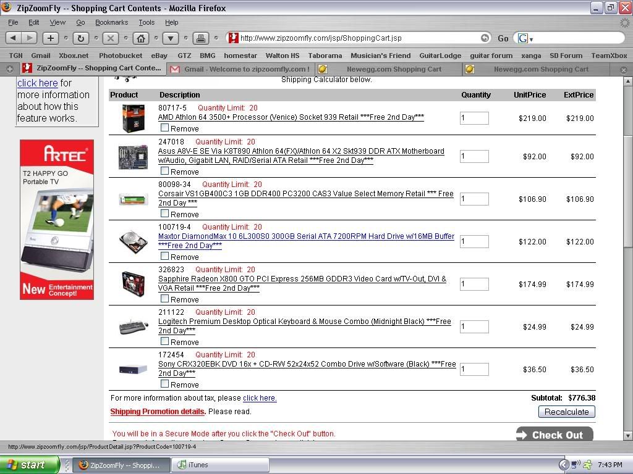This screenshot has width=633, height=474.
Task: Click the ZipZoomFly favicon in the address bar
Action: [x=233, y=38]
